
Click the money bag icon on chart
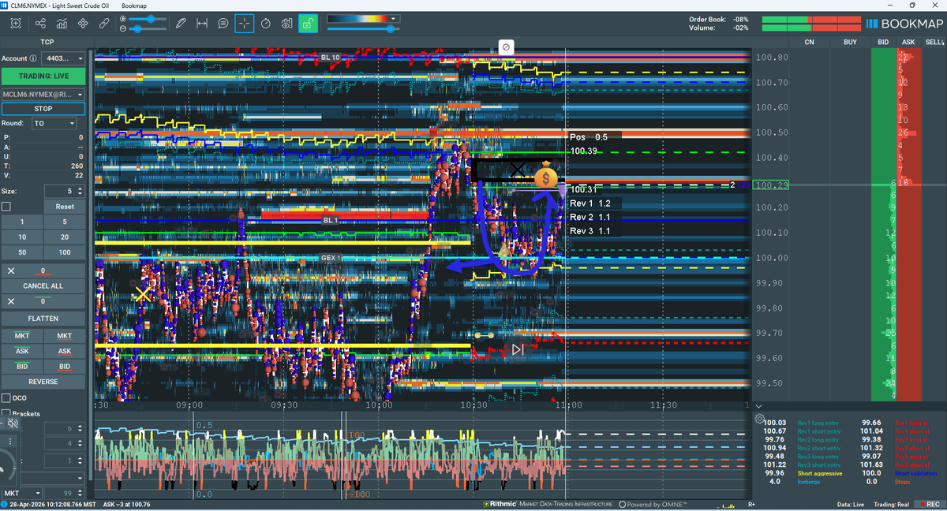(x=546, y=176)
